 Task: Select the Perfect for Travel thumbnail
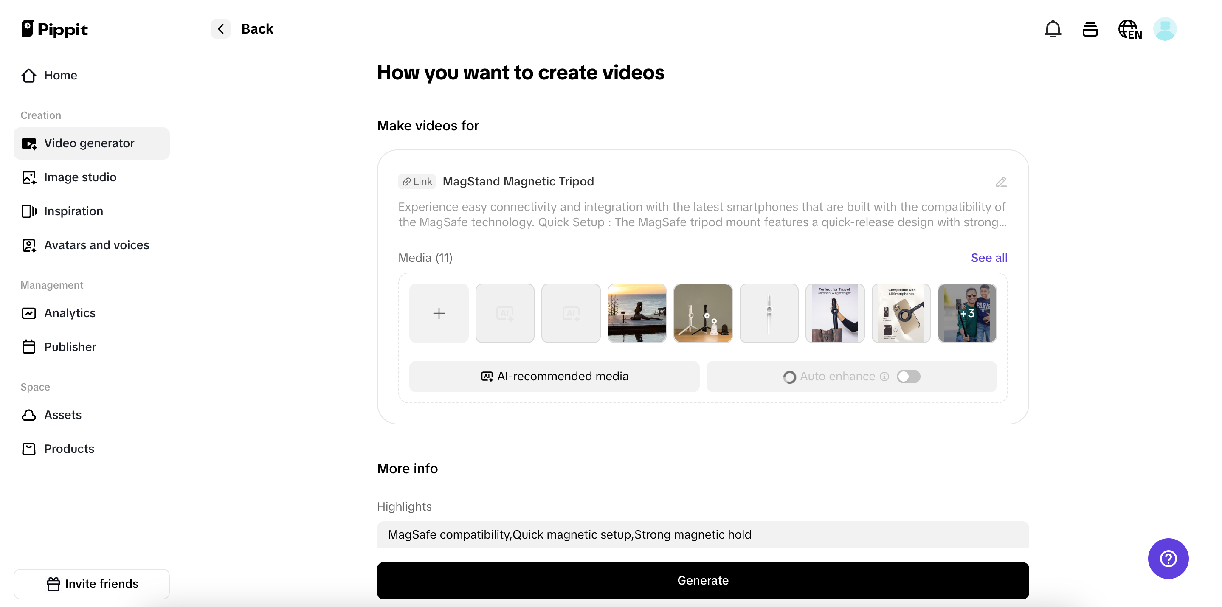(x=835, y=313)
